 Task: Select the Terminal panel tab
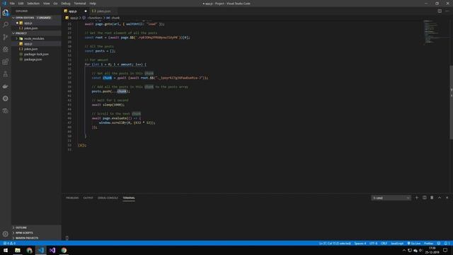(x=129, y=198)
